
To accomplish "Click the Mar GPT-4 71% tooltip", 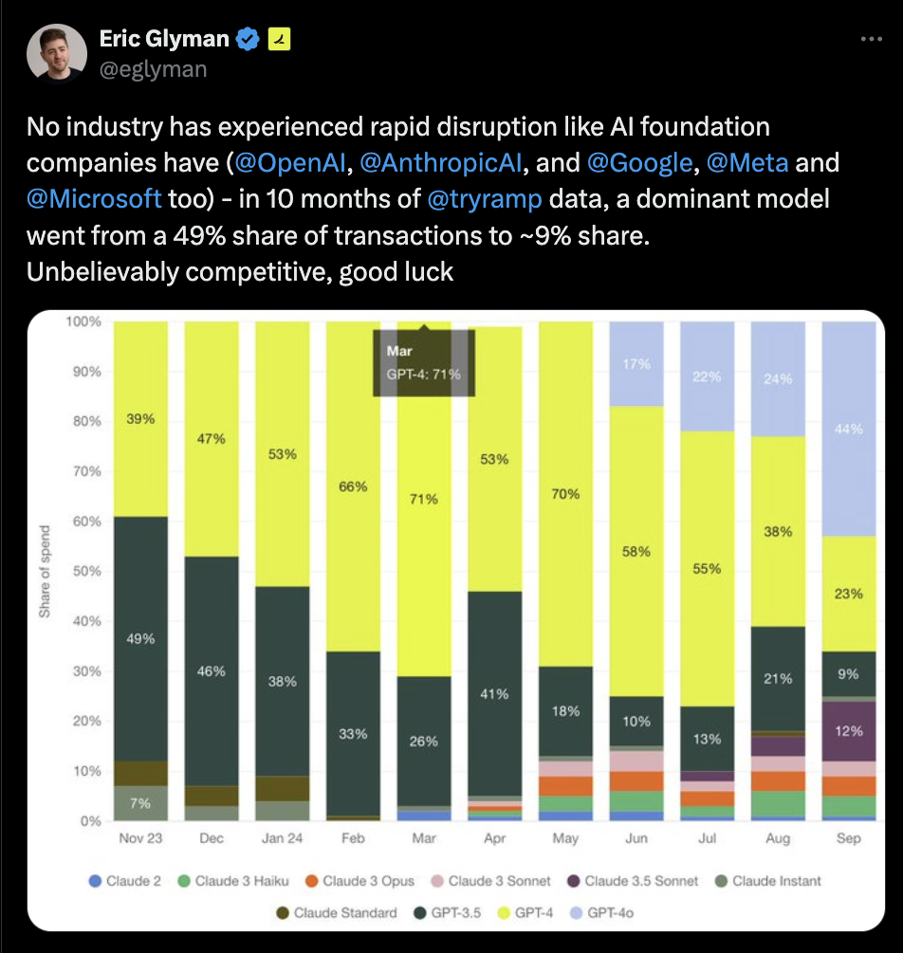I will click(424, 363).
